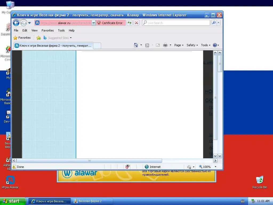Click the horizontal scrollbar right arrow
The image size is (273, 205).
[x=215, y=160]
